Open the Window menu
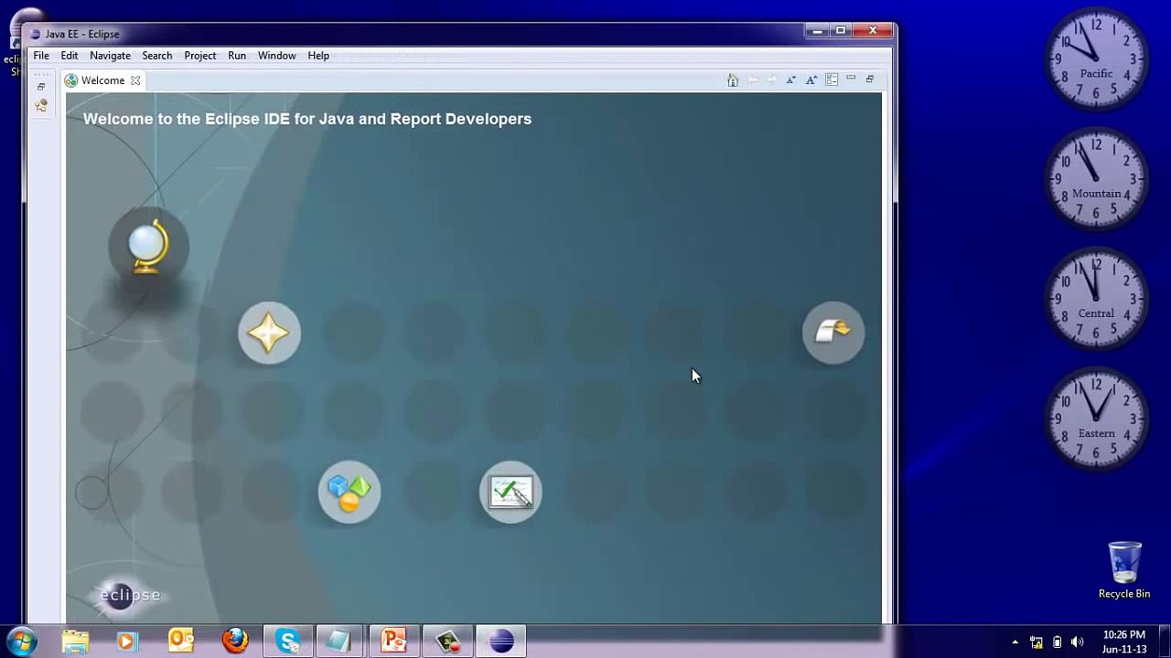The width and height of the screenshot is (1171, 658). [277, 56]
